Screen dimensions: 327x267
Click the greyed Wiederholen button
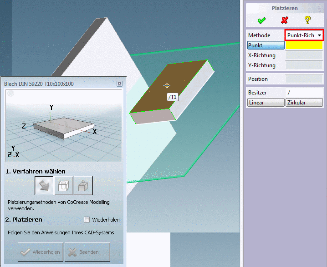(x=41, y=252)
